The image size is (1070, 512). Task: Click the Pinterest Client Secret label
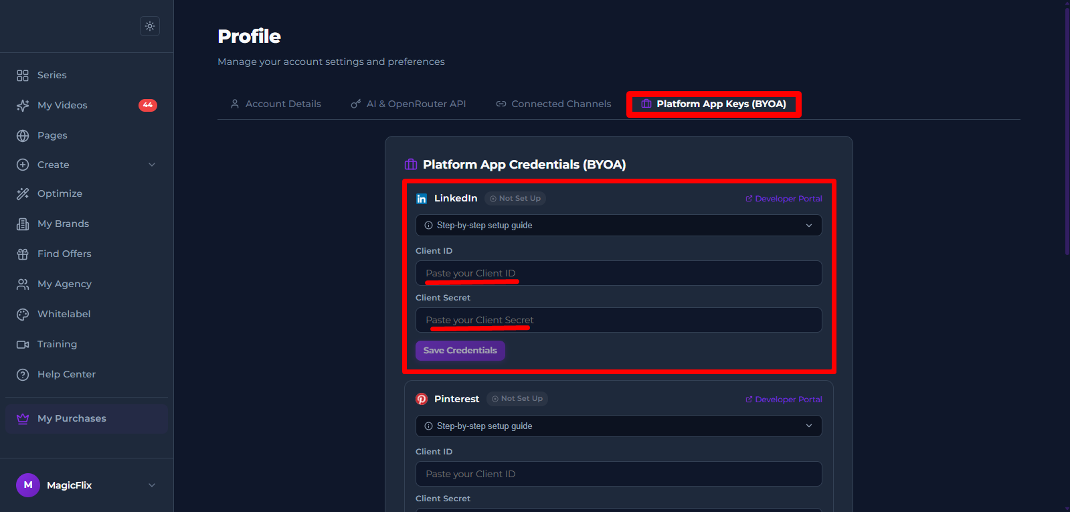(443, 499)
